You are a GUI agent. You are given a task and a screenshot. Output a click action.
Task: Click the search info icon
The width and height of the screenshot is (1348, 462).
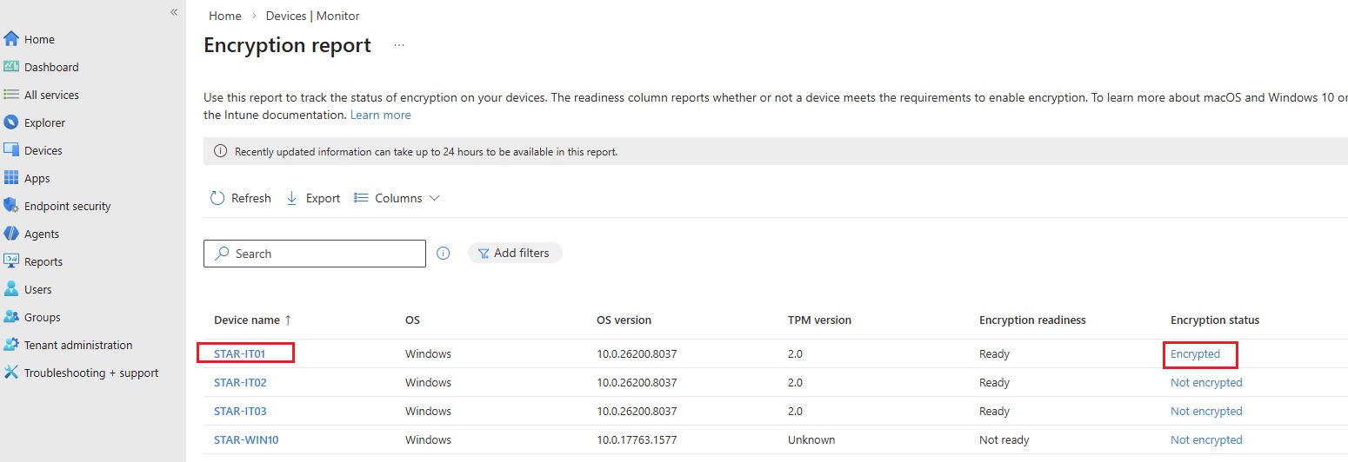click(x=443, y=254)
